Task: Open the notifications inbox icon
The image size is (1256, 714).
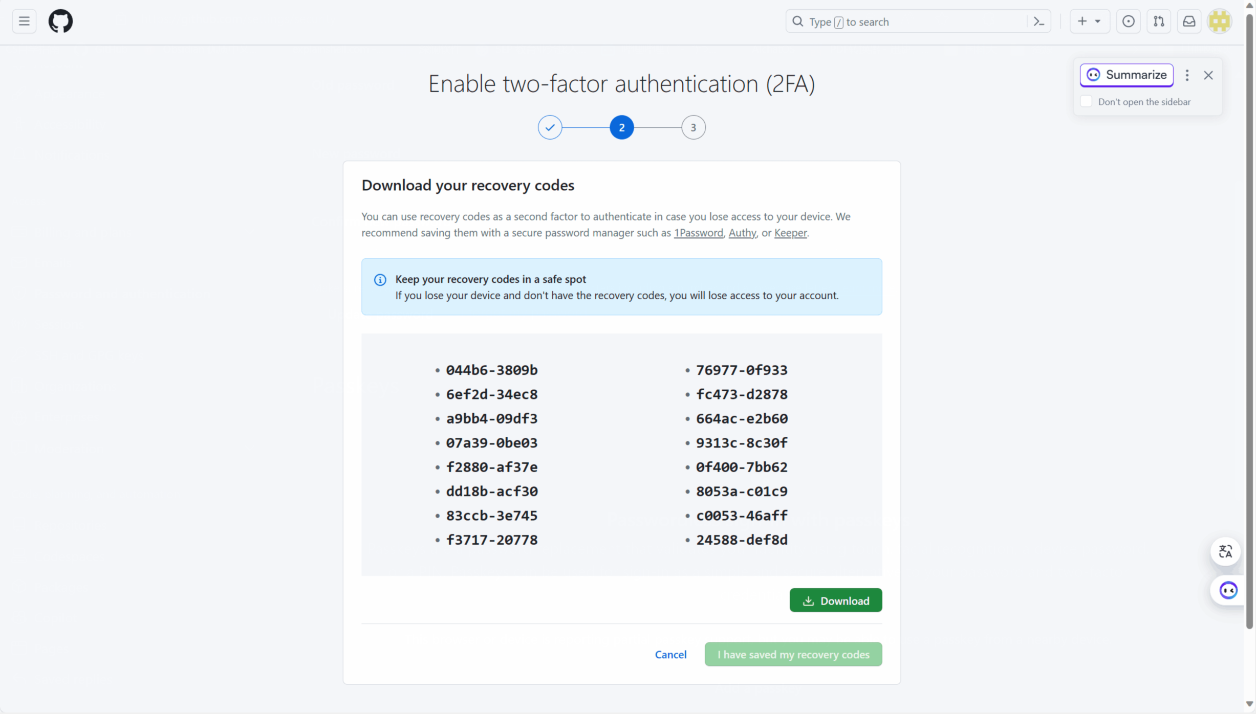Action: point(1189,21)
